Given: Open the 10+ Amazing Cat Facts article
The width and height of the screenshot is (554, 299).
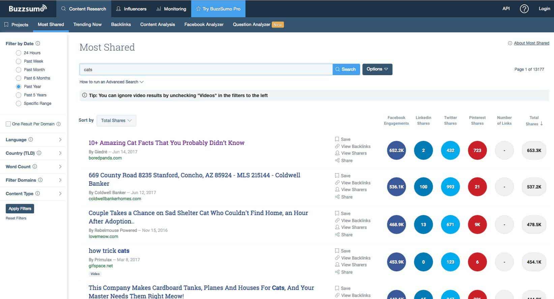Looking at the screenshot, I should coord(167,143).
